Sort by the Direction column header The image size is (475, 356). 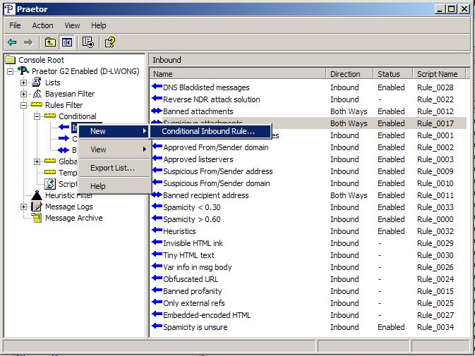(349, 74)
